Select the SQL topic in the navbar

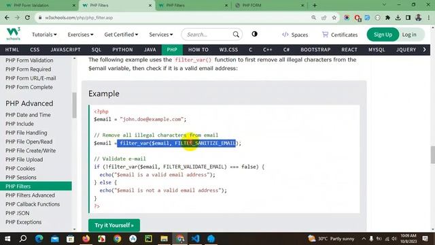click(97, 50)
